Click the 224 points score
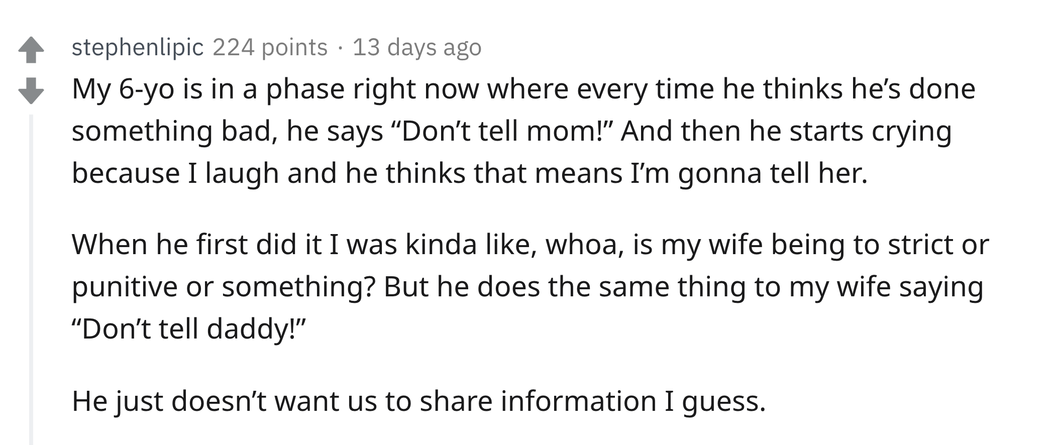Image resolution: width=1057 pixels, height=445 pixels. (270, 48)
